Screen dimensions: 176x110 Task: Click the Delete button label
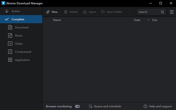tap(74, 12)
